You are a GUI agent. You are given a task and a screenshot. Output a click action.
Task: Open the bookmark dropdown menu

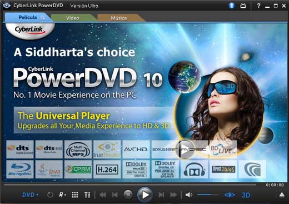tap(62, 195)
